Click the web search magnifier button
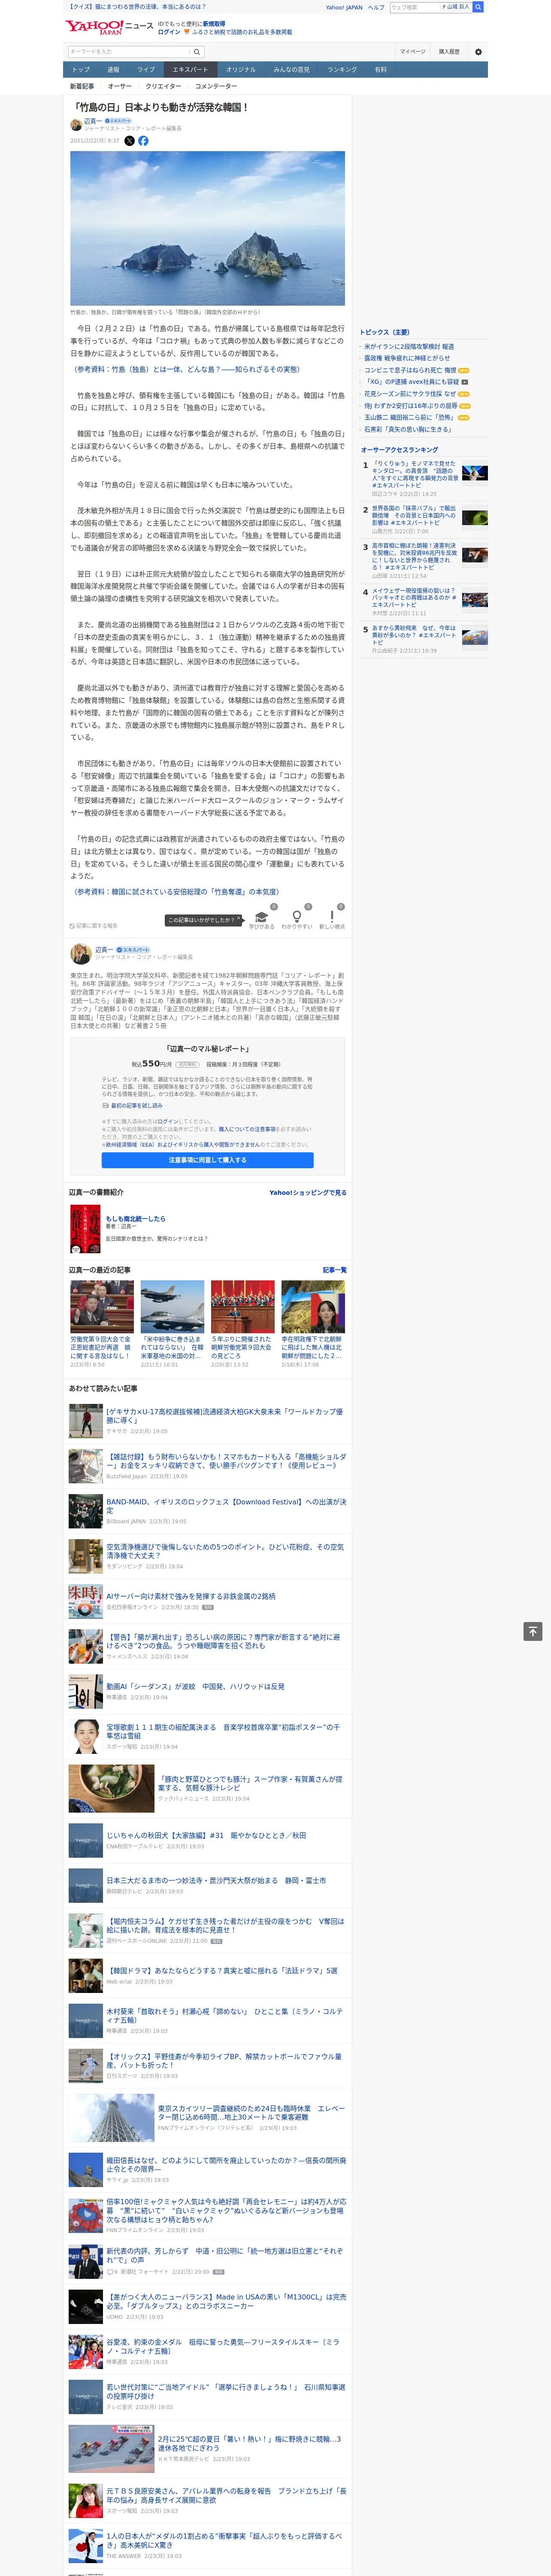551x2576 pixels. tap(478, 7)
